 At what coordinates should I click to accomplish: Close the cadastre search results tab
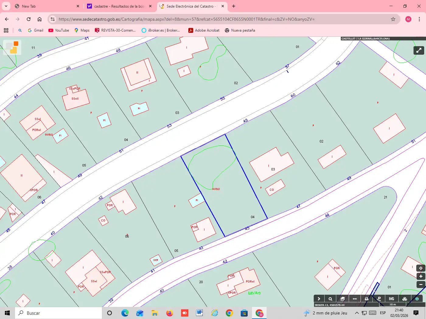[150, 6]
